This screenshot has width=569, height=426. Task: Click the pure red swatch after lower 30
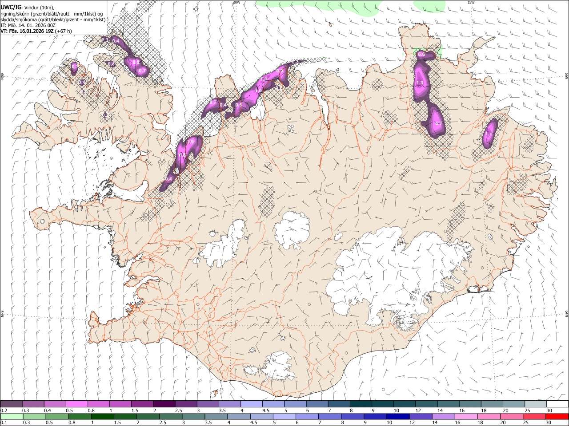point(557,416)
